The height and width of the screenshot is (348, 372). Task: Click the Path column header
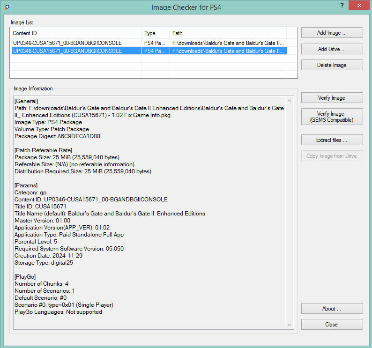(228, 33)
